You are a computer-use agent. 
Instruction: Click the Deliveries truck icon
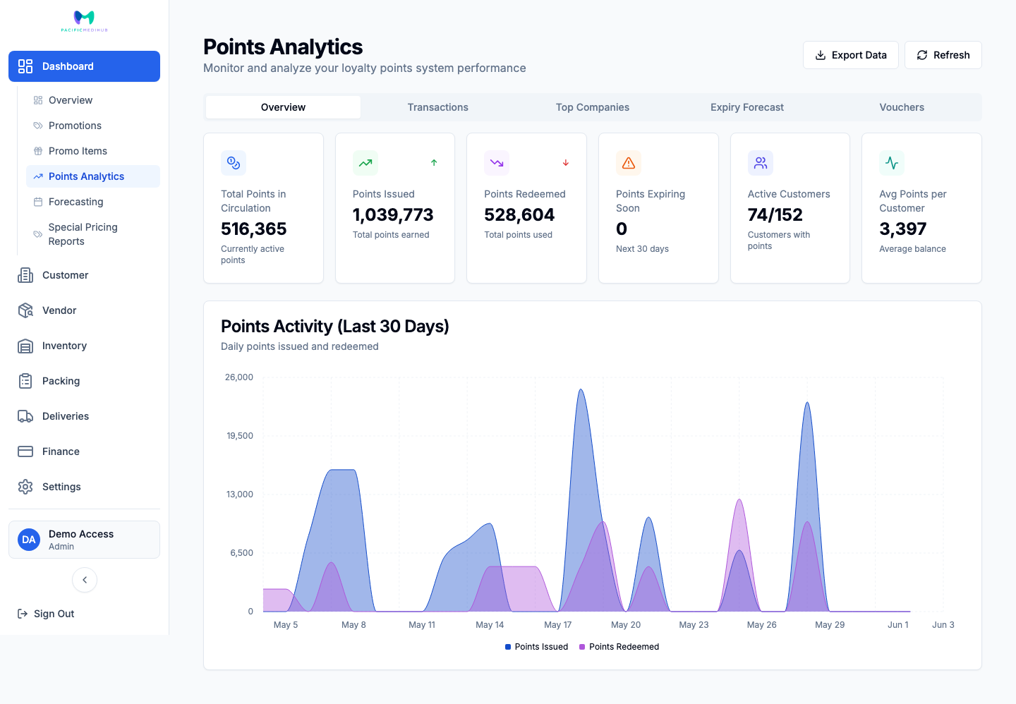coord(25,416)
